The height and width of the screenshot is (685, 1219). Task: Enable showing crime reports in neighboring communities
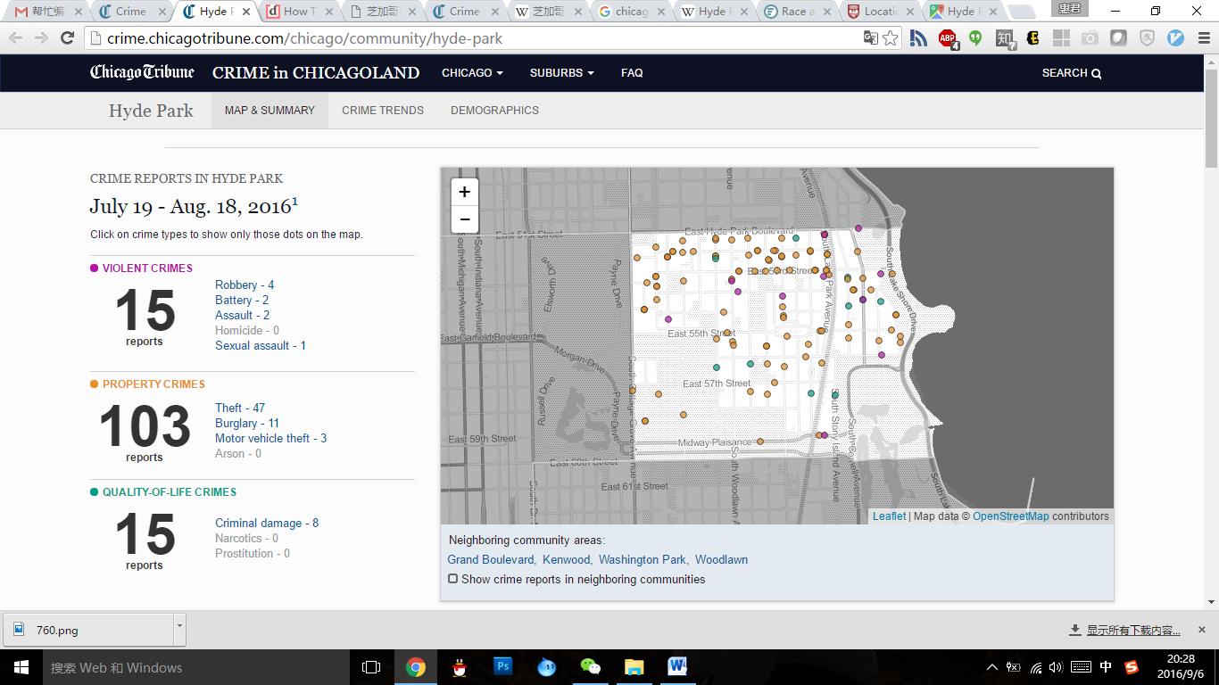(x=453, y=579)
